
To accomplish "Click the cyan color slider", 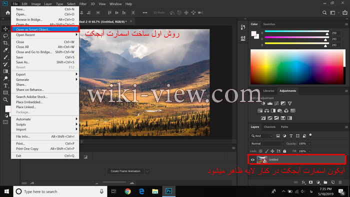I will pos(296,31).
